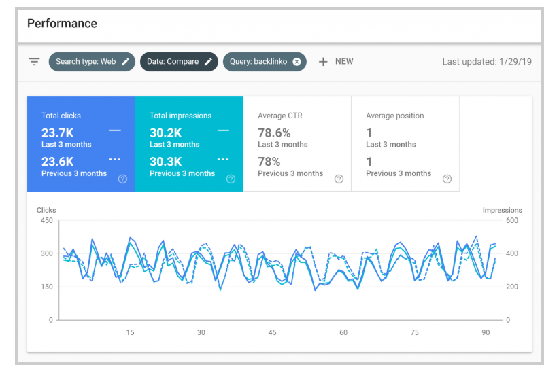Screen dimensions: 559x371
Task: Click the 45 tick on chart x-axis
Action: coord(273,332)
